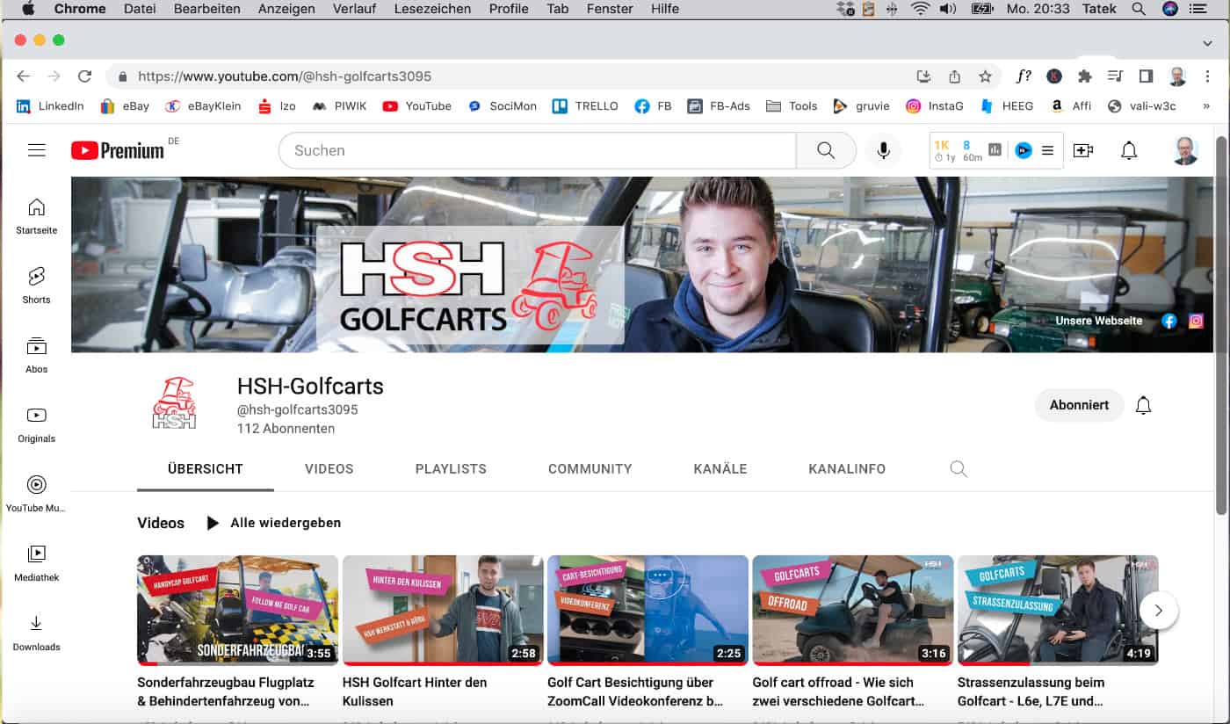Switch to the VIDEOS tab
Screen dimensions: 1230x724
click(329, 469)
